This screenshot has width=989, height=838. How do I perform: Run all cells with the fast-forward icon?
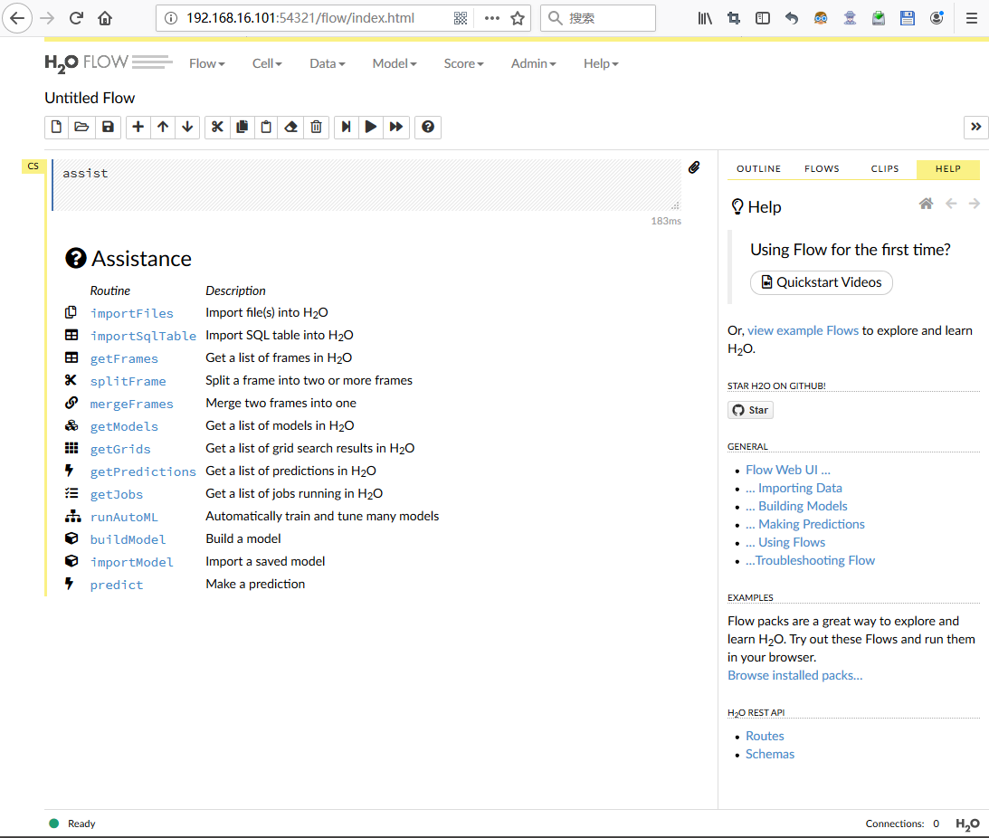pos(396,127)
